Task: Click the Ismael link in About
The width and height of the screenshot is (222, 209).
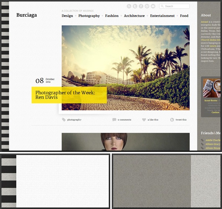Action: point(205,22)
